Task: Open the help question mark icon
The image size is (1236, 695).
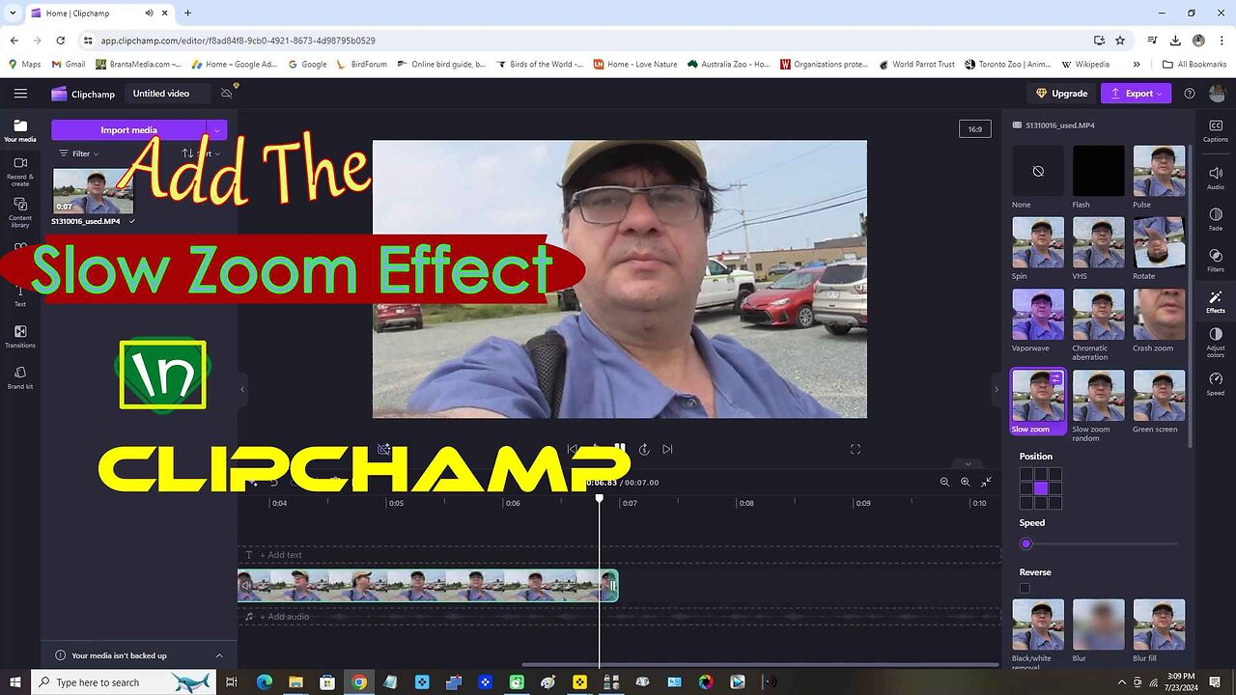Action: point(1190,94)
